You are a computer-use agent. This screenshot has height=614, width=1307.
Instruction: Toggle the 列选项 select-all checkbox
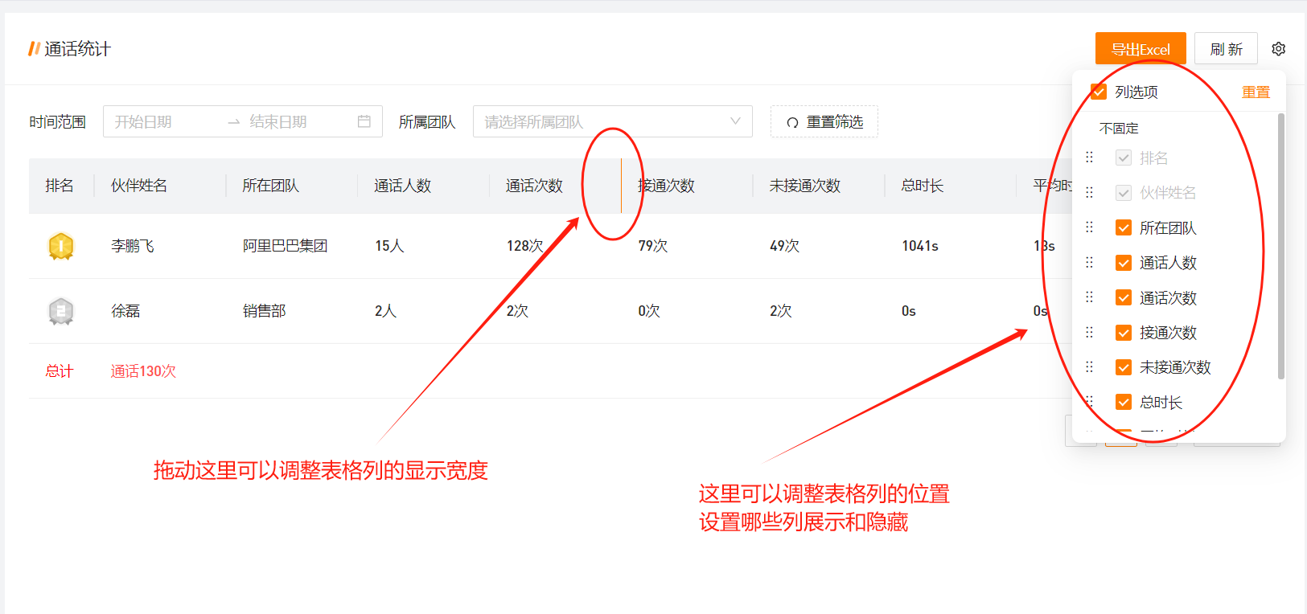(1099, 92)
